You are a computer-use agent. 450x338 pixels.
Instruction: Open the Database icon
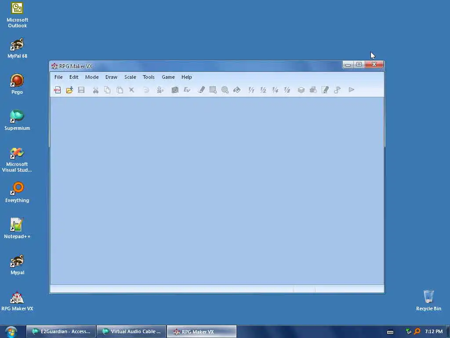point(301,90)
